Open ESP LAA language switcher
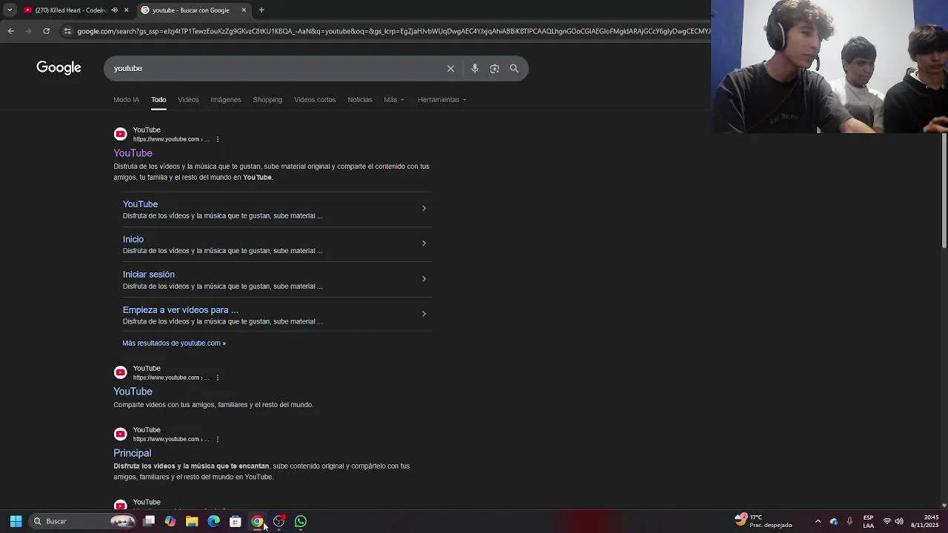This screenshot has height=533, width=948. pos(868,521)
